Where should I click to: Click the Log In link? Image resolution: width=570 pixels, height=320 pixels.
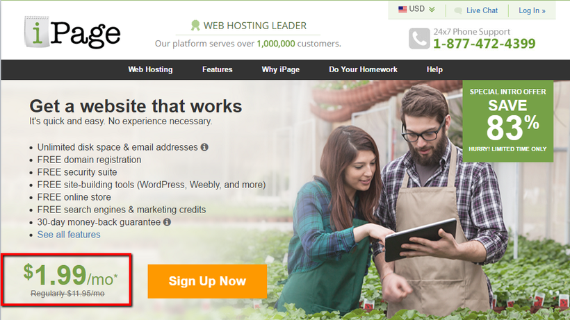coord(532,10)
